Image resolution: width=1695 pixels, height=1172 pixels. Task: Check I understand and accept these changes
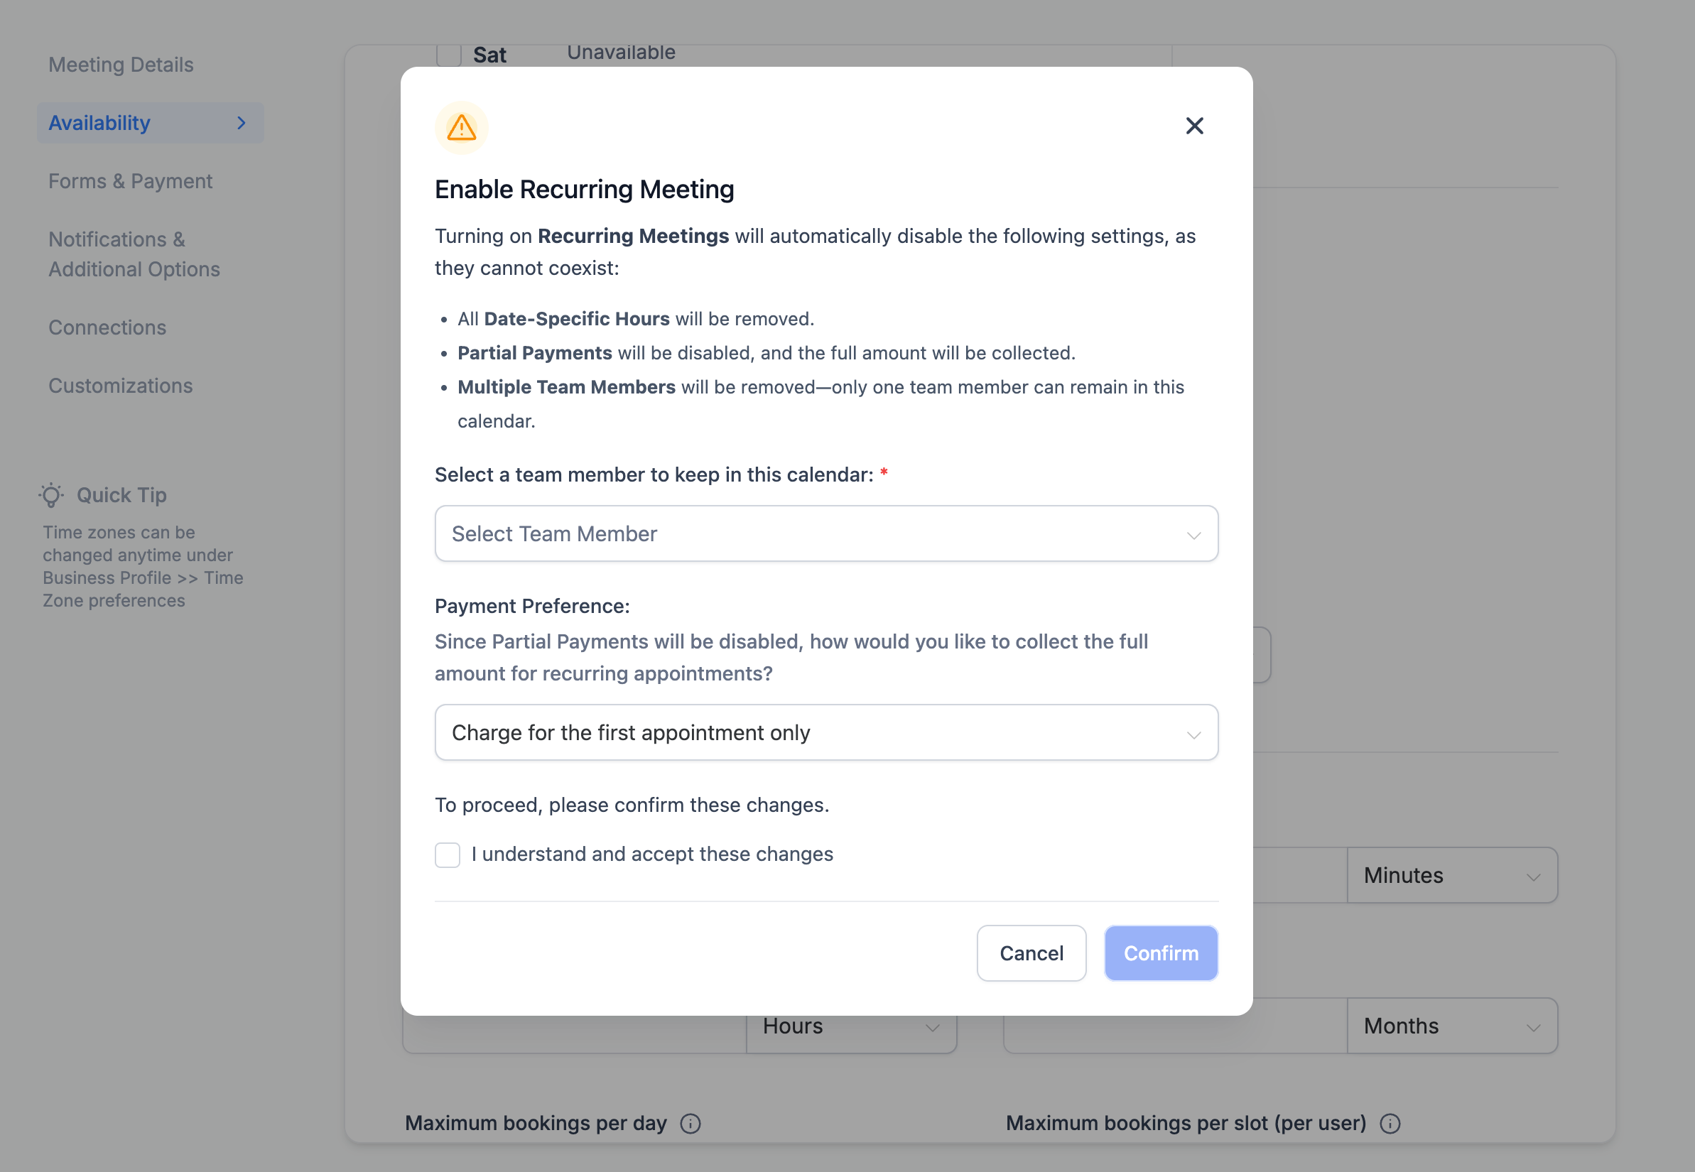tap(448, 854)
